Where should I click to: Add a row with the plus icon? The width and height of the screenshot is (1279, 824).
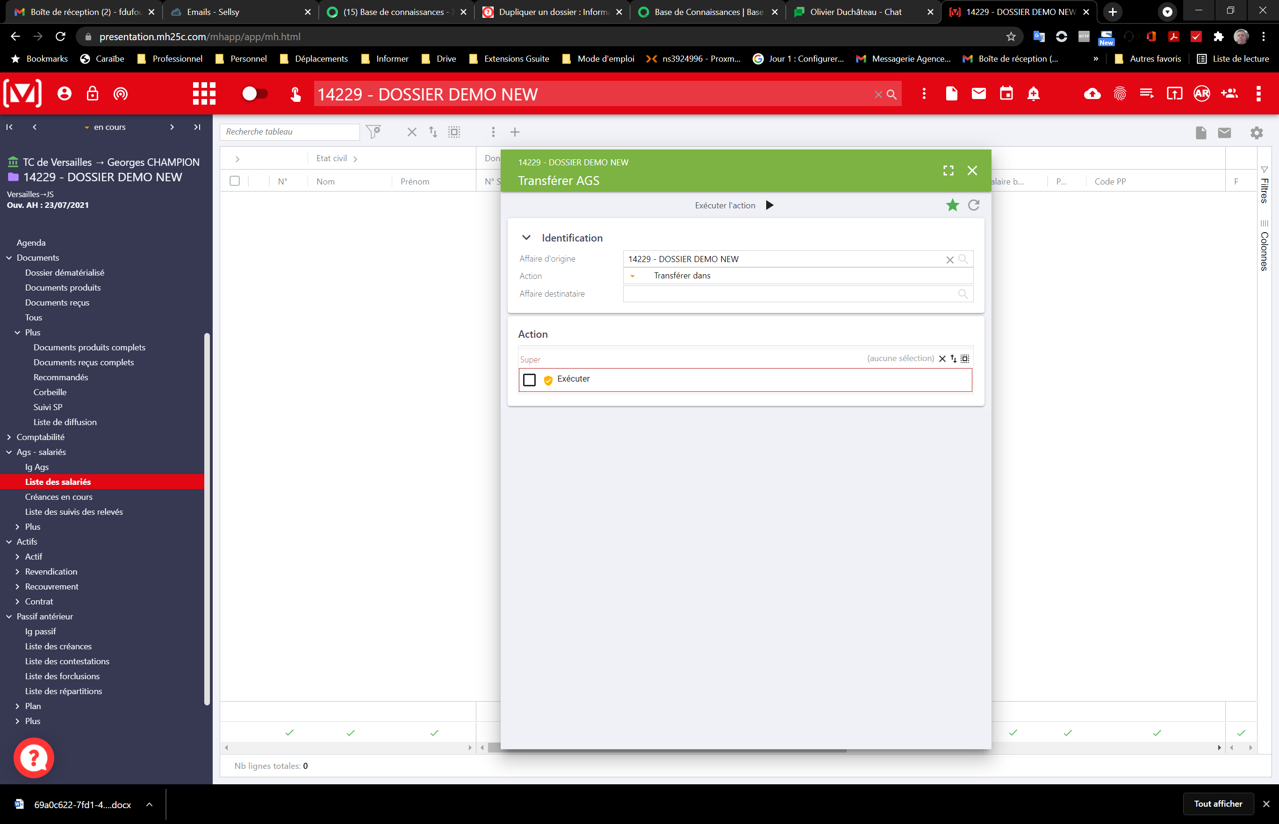tap(515, 132)
